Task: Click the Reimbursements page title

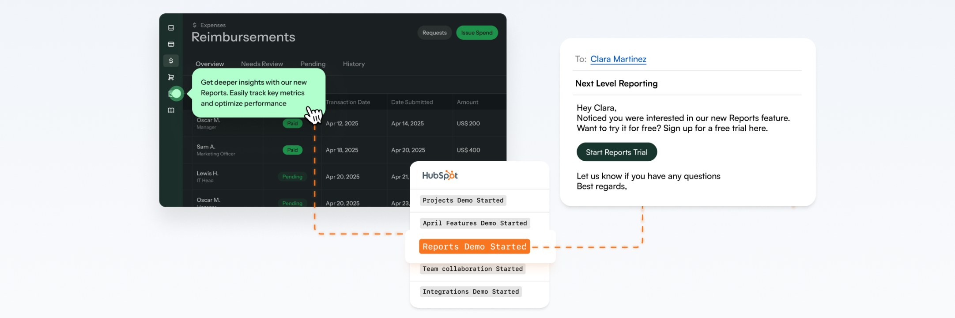Action: [243, 37]
